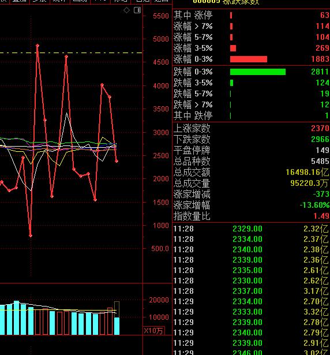
Task: Click the 涨幅 3-5% row label
Action: (x=193, y=48)
